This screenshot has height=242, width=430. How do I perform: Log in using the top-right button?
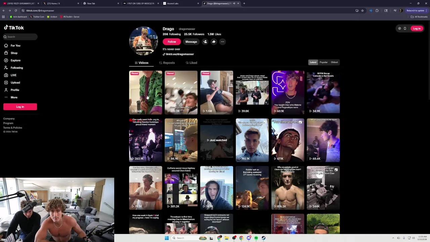point(417,29)
